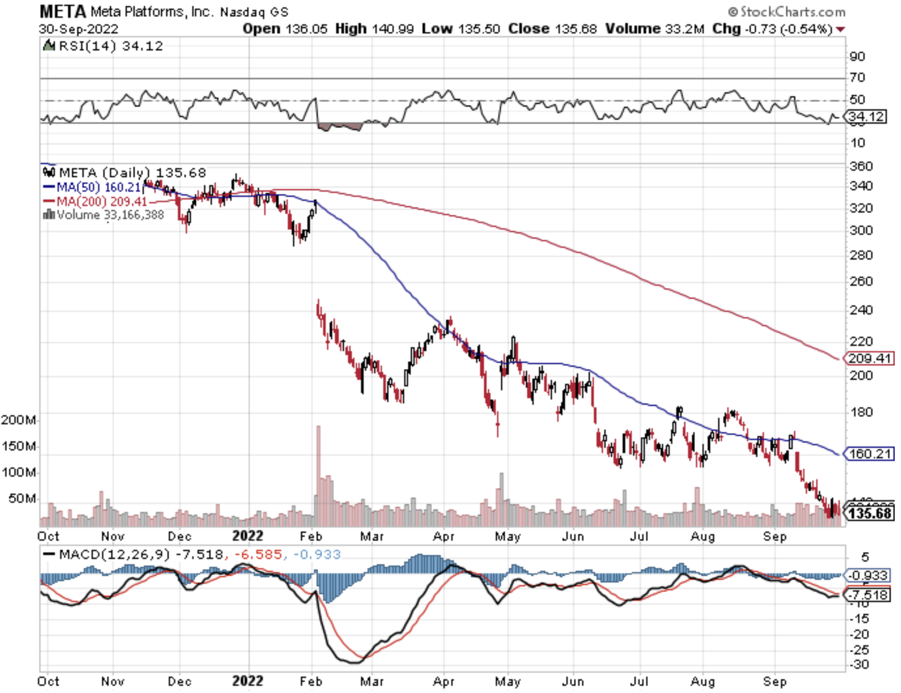Select the black MACD line swatch
This screenshot has width=901, height=693.
coord(50,554)
